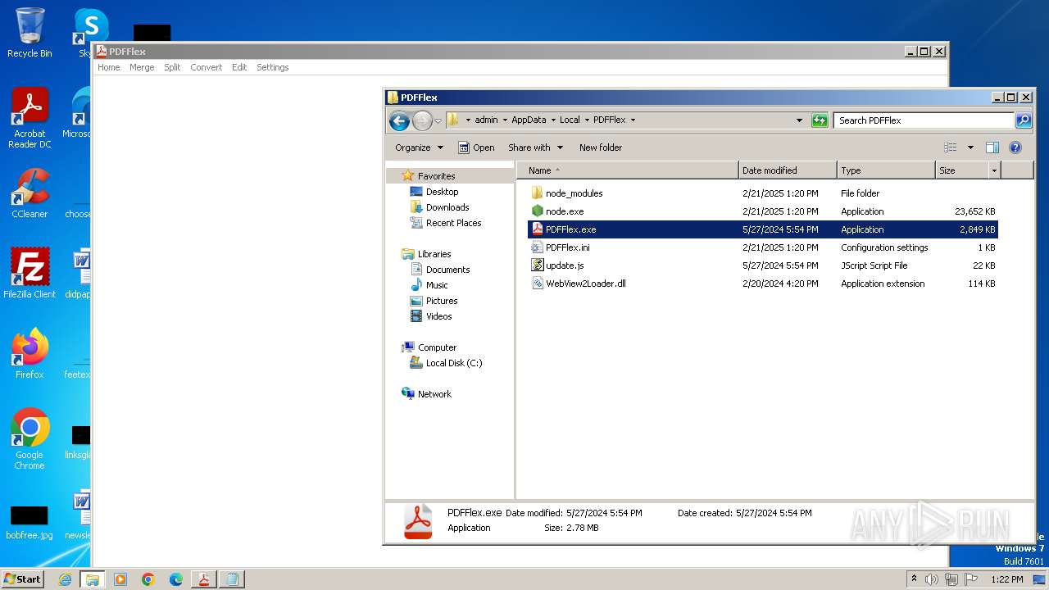Click the Explorer Forward navigation button
Screen dimensions: 1049x590
[421, 120]
